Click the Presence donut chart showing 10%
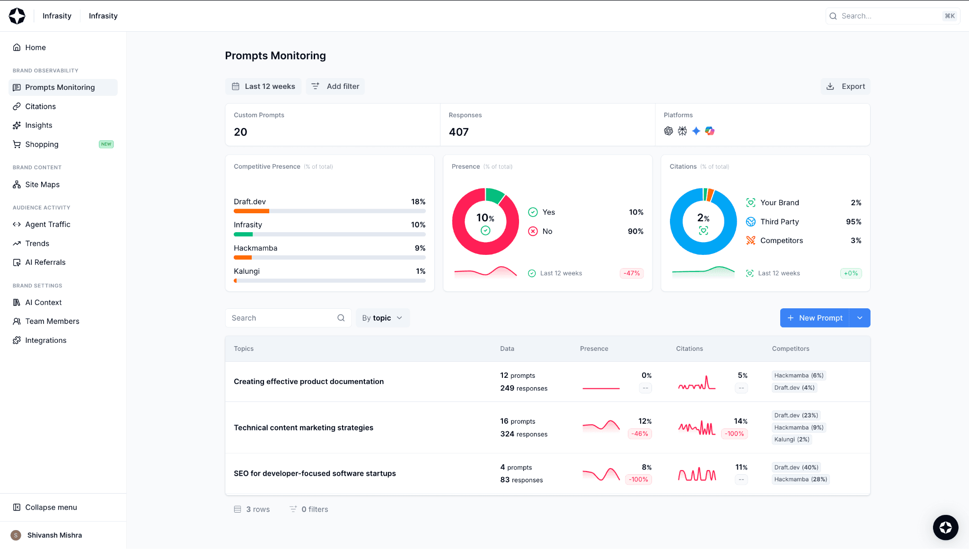The width and height of the screenshot is (969, 549). pyautogui.click(x=485, y=221)
